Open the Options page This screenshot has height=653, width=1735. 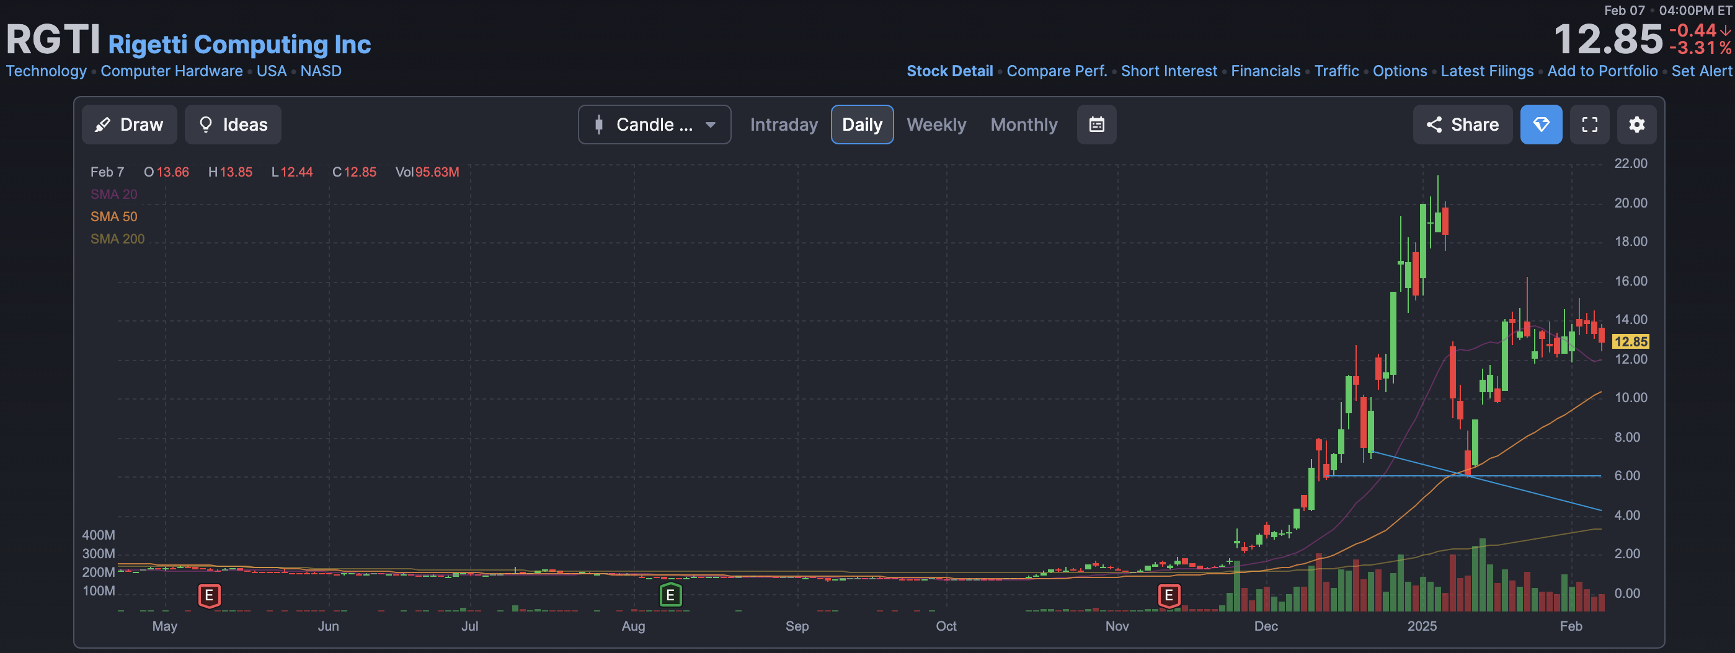1400,71
